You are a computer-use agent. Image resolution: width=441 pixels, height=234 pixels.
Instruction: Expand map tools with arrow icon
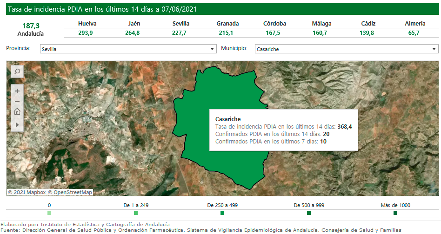[17, 124]
